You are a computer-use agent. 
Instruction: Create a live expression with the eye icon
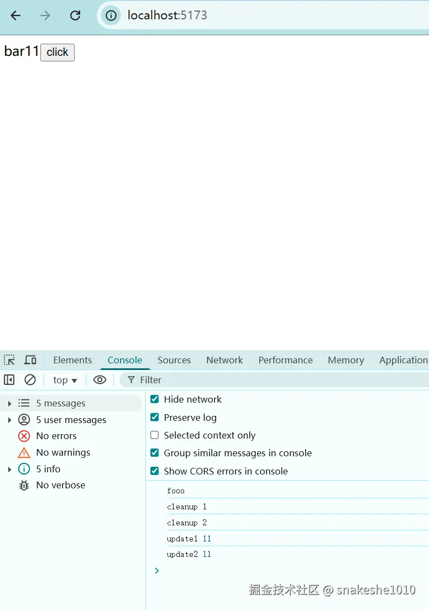click(x=100, y=380)
